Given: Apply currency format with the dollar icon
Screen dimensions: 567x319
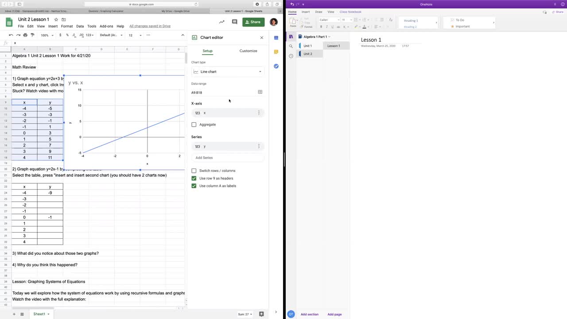Looking at the screenshot, I should point(61,35).
